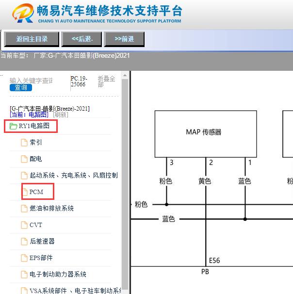
Task: Click the 黄色 wire color label
Action: (205, 181)
